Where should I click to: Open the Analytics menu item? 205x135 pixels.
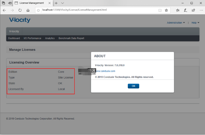pyautogui.click(x=50, y=38)
